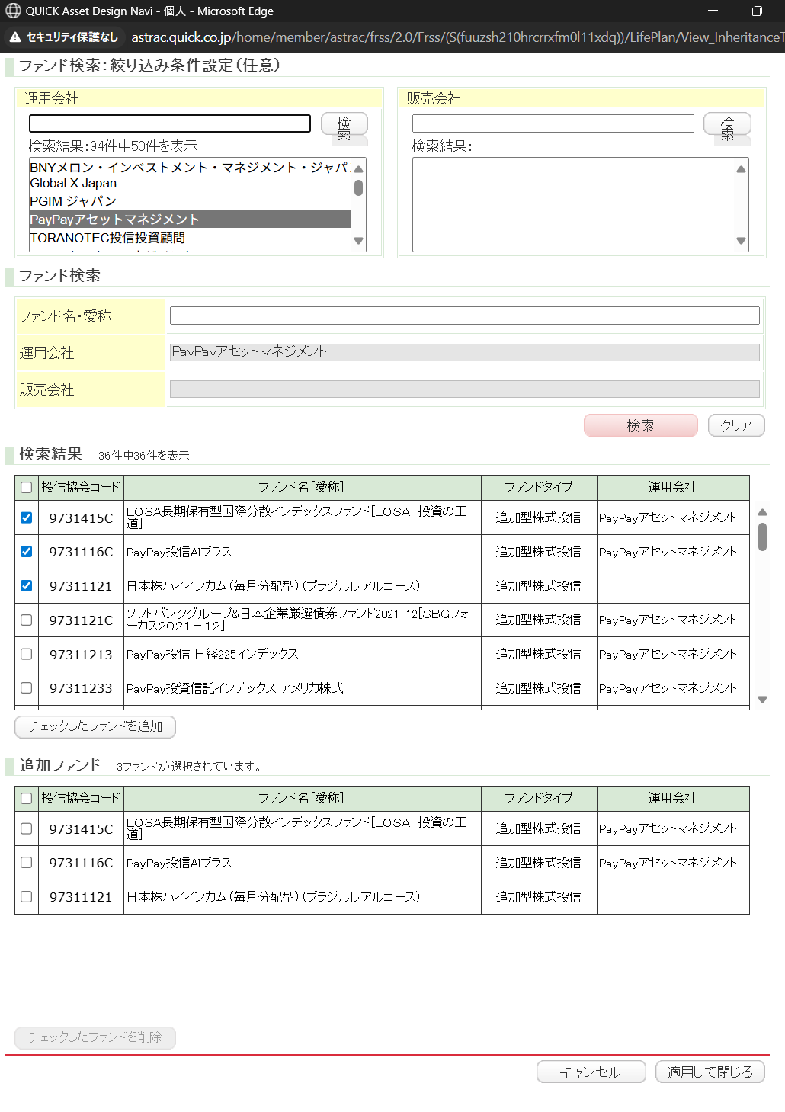Click the up scroll arrow of the 検索結果 table
Image resolution: width=785 pixels, height=1112 pixels.
(x=762, y=512)
